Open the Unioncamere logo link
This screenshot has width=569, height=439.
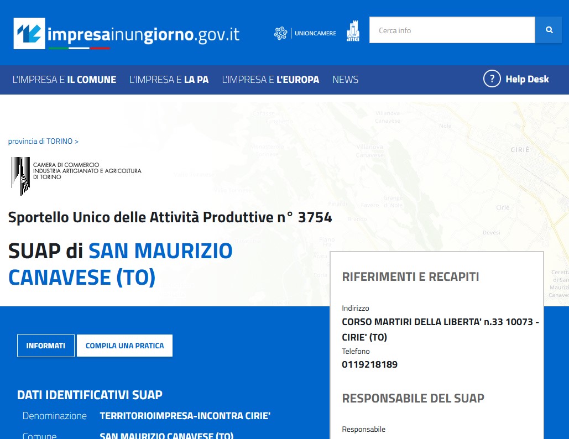(305, 33)
